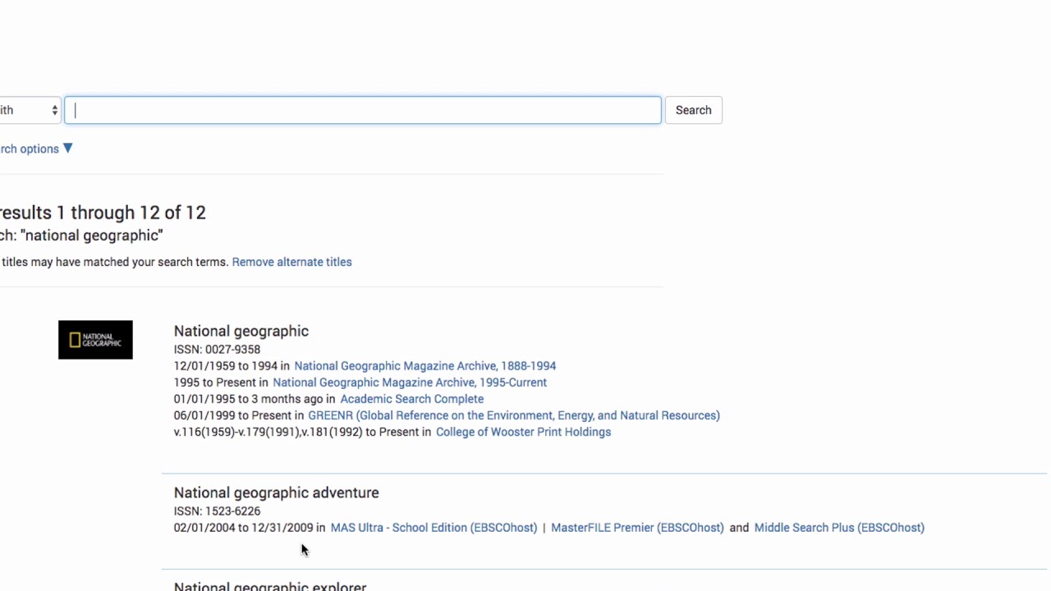Screen dimensions: 1051x591
Task: Click the Search button
Action: (x=693, y=110)
